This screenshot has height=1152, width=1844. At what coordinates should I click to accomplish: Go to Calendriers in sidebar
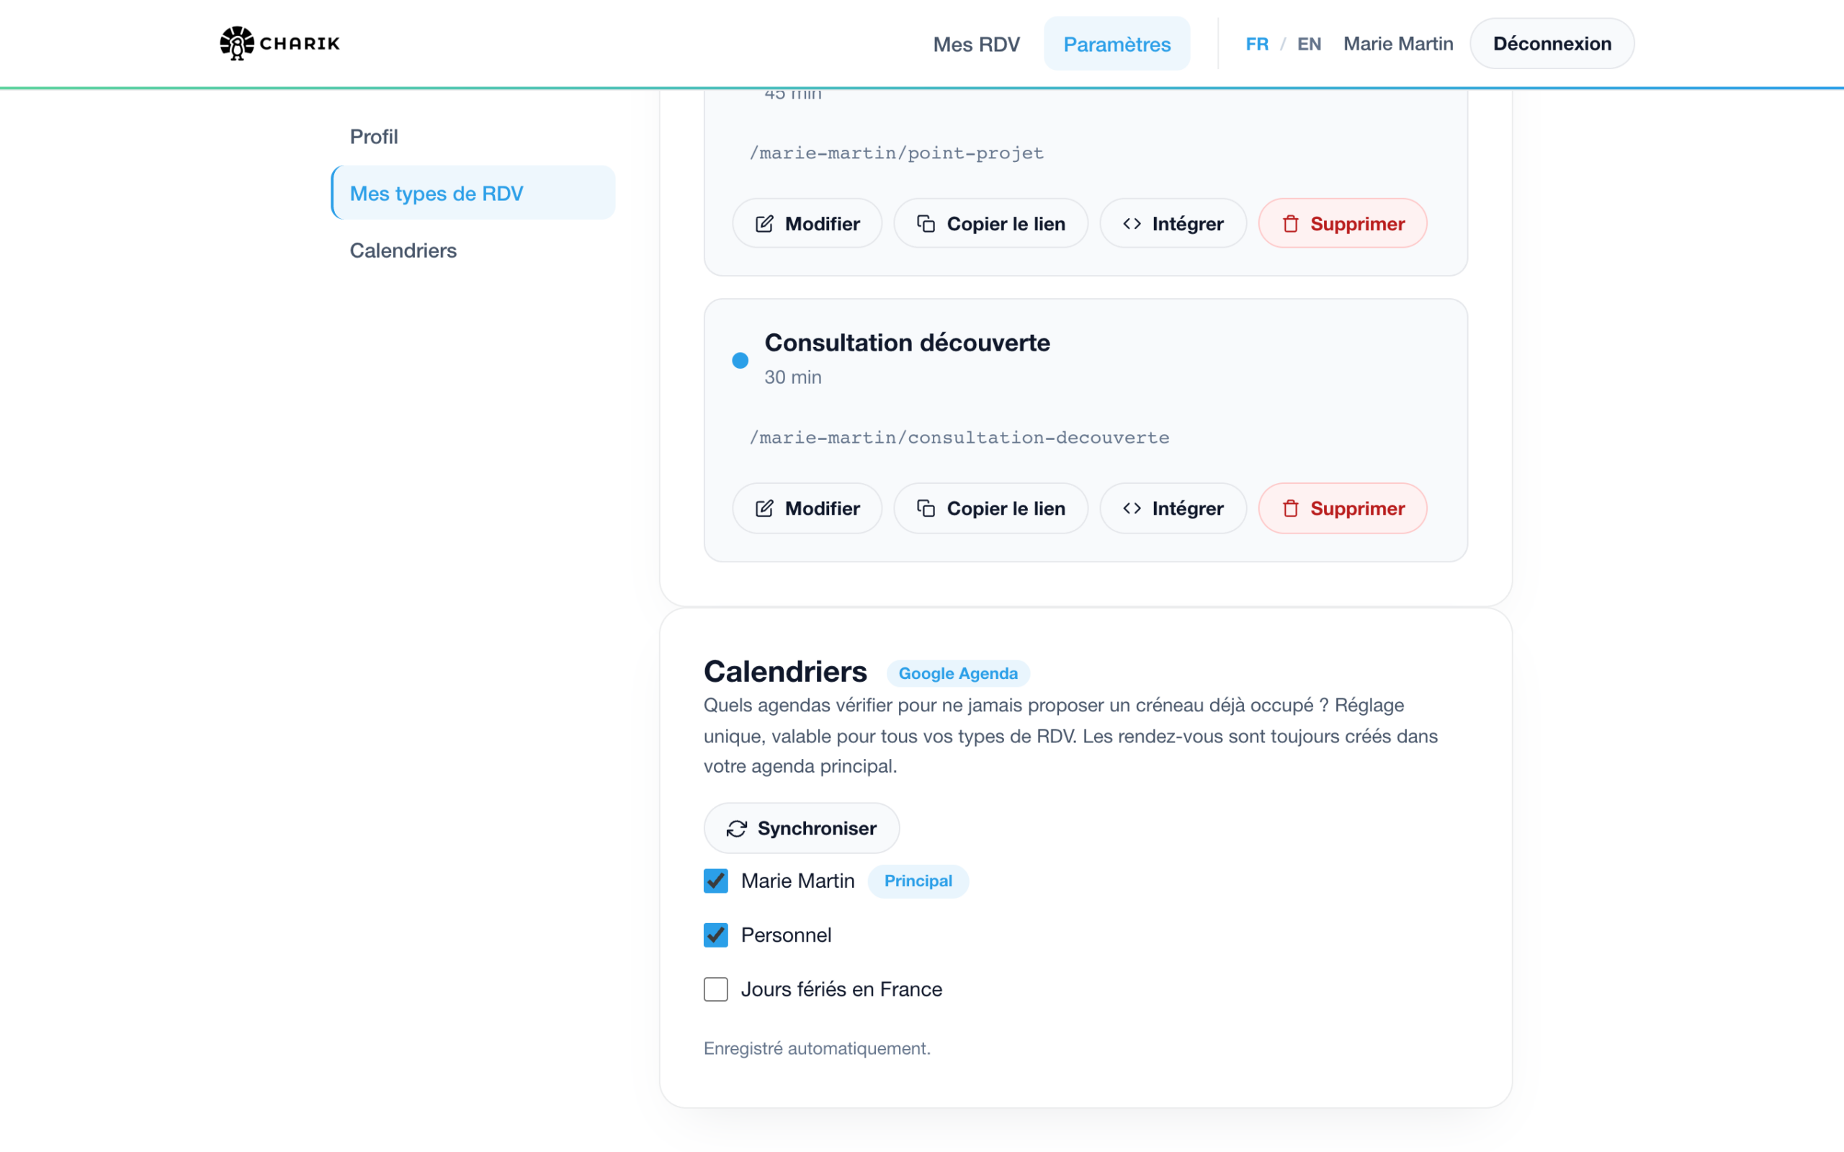[x=403, y=251]
